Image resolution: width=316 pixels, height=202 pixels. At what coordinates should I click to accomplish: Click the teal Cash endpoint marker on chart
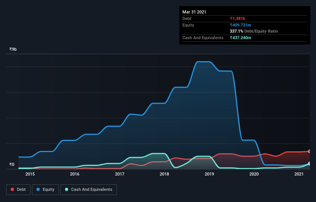click(x=309, y=164)
